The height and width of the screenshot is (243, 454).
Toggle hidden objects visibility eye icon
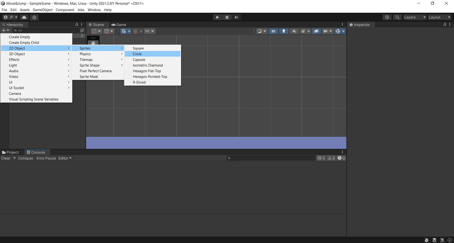[317, 31]
